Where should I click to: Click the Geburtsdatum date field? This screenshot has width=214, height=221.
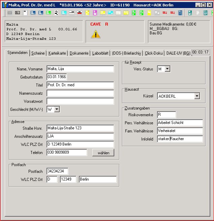[57, 77]
